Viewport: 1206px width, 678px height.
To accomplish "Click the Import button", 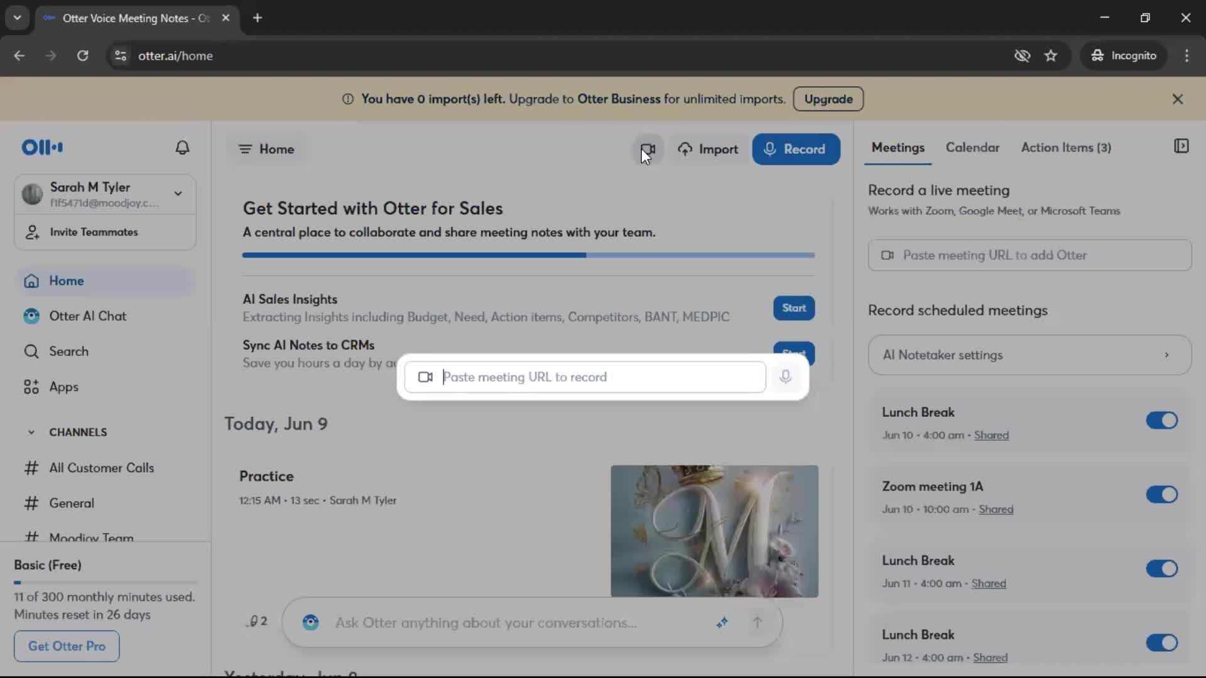I will (708, 149).
